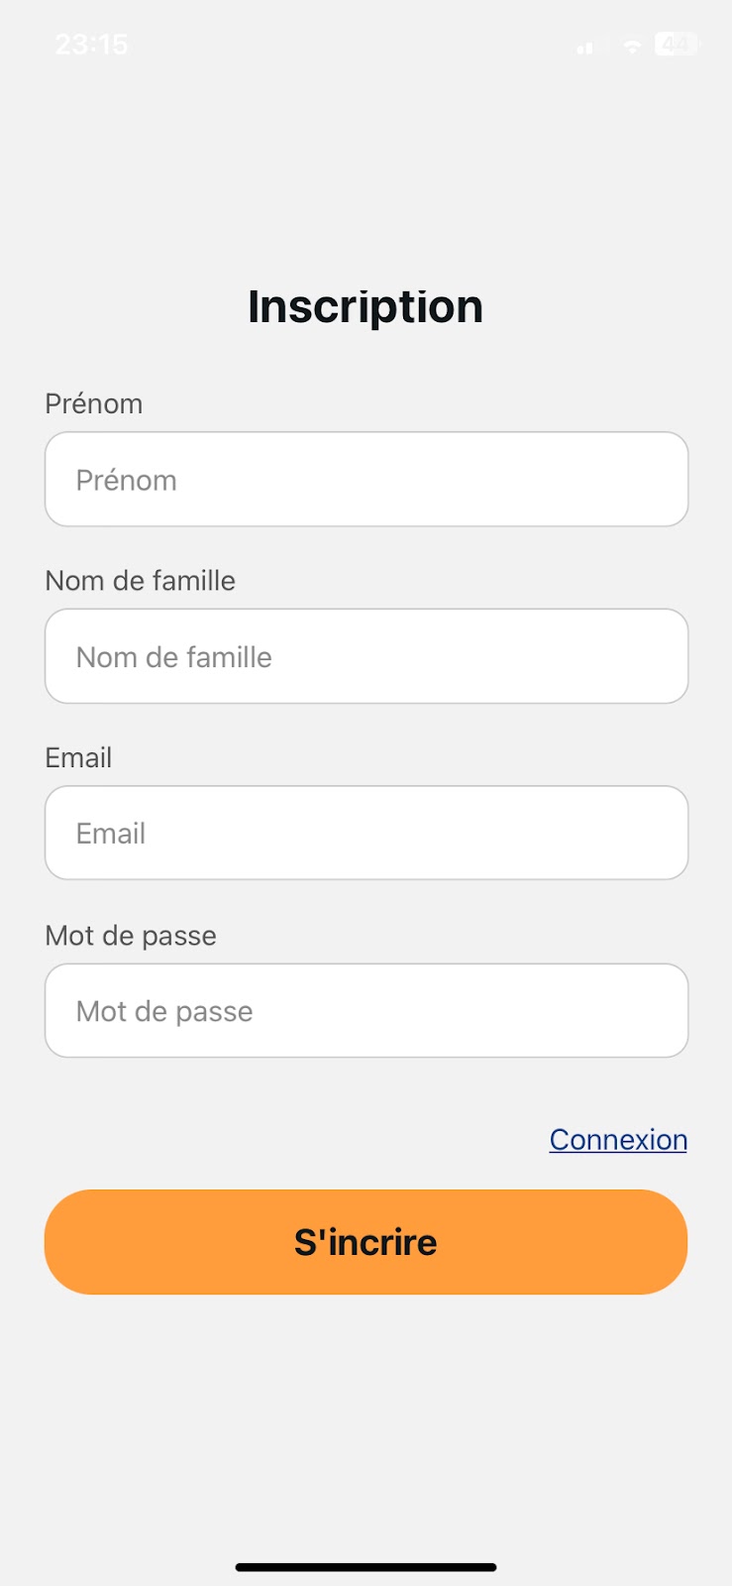Tap the grey Prénom placeholder text
Screen dimensions: 732x1586
click(127, 481)
